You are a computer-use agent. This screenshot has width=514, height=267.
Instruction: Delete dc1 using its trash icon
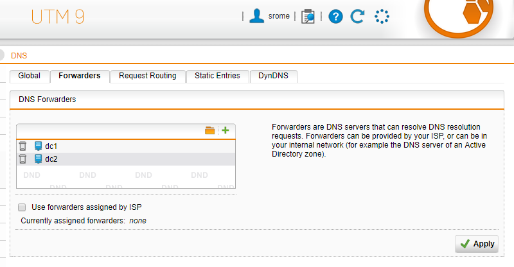[22, 146]
